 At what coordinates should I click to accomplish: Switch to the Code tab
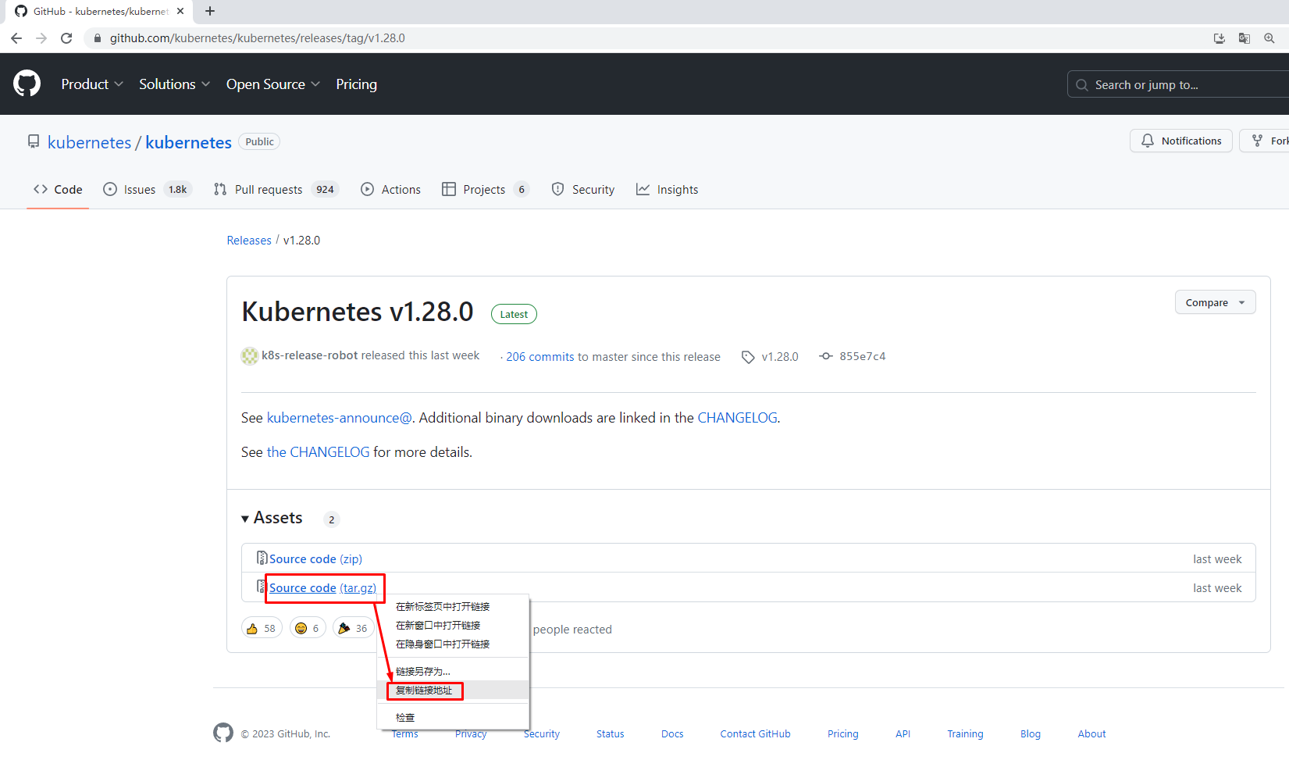click(x=58, y=189)
